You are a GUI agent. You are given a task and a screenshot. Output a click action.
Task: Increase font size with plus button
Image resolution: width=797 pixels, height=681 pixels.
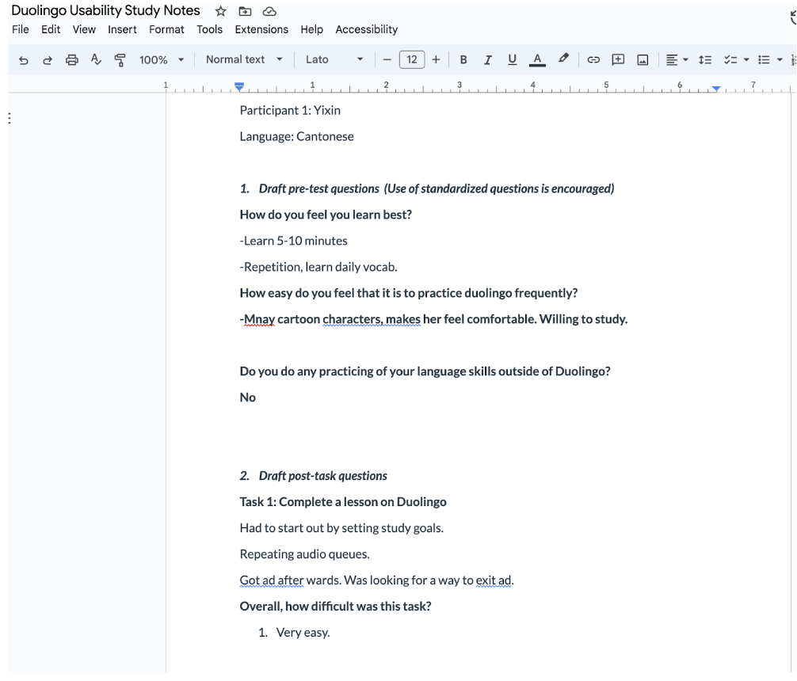[436, 59]
